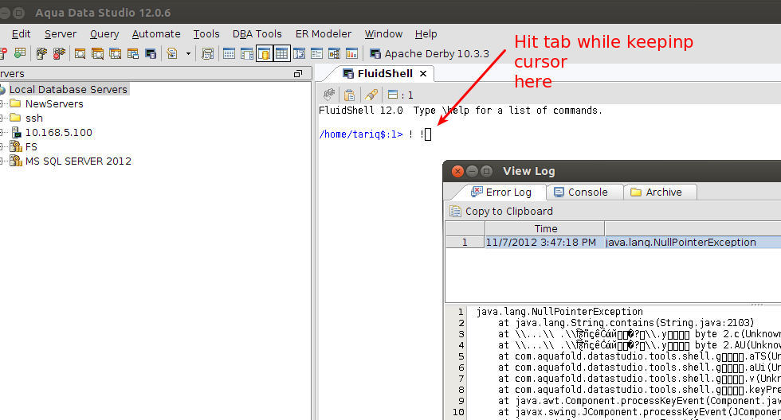Maximize the View Log window
The height and width of the screenshot is (420, 781).
pos(487,172)
